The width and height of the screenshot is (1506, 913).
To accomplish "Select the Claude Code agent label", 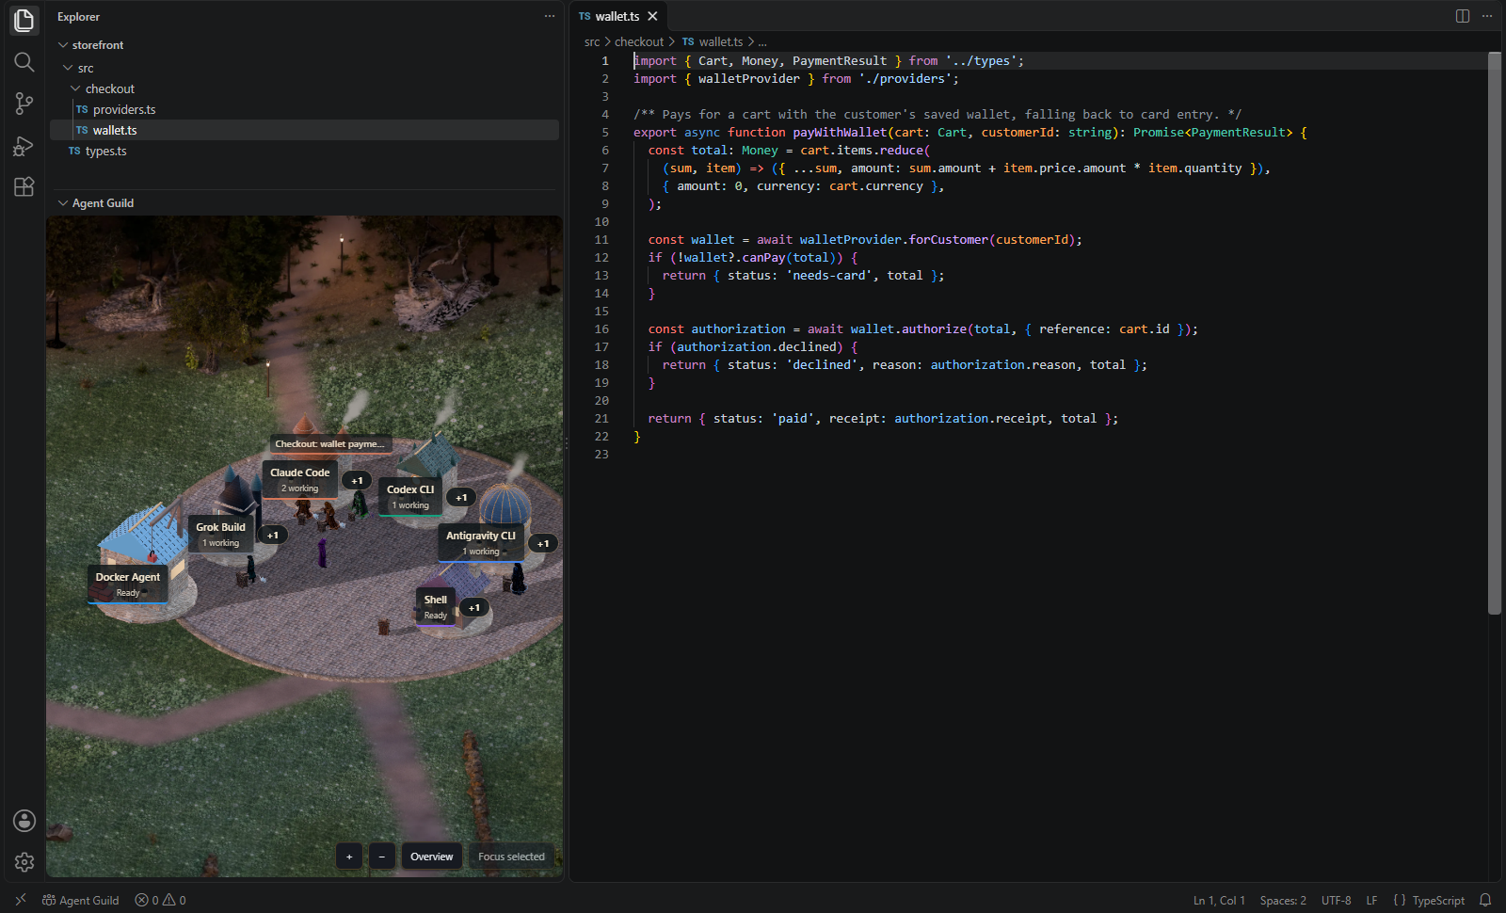I will (x=299, y=479).
